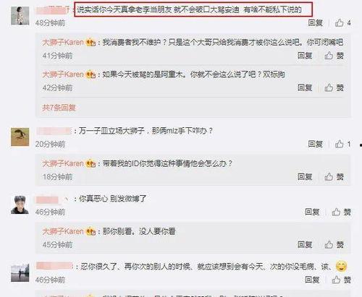Reply to Karen's '双标狗' comment

(305, 87)
